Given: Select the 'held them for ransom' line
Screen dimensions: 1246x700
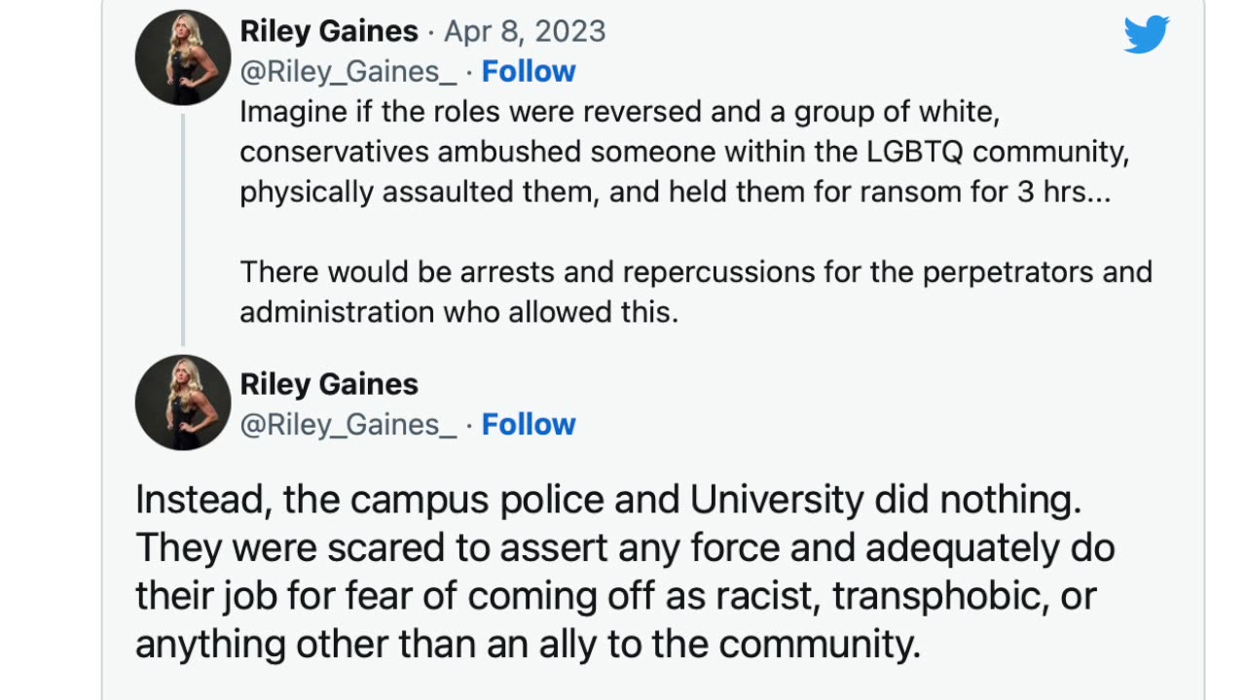Looking at the screenshot, I should [x=675, y=192].
